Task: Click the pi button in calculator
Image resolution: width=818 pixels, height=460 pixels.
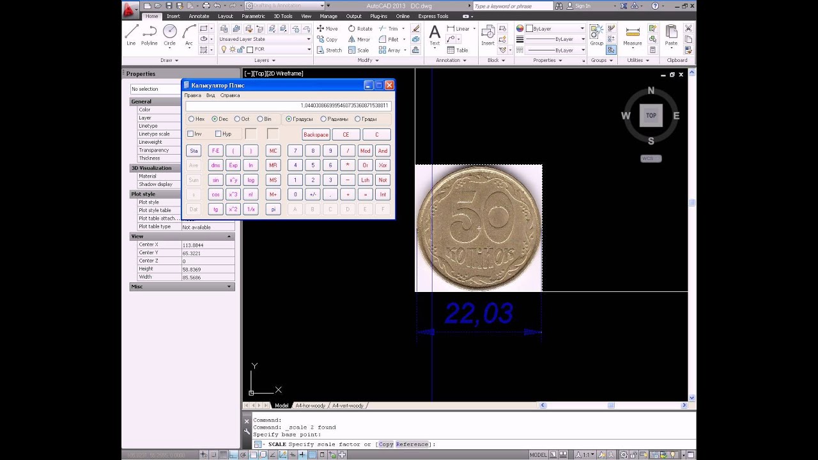Action: click(273, 210)
